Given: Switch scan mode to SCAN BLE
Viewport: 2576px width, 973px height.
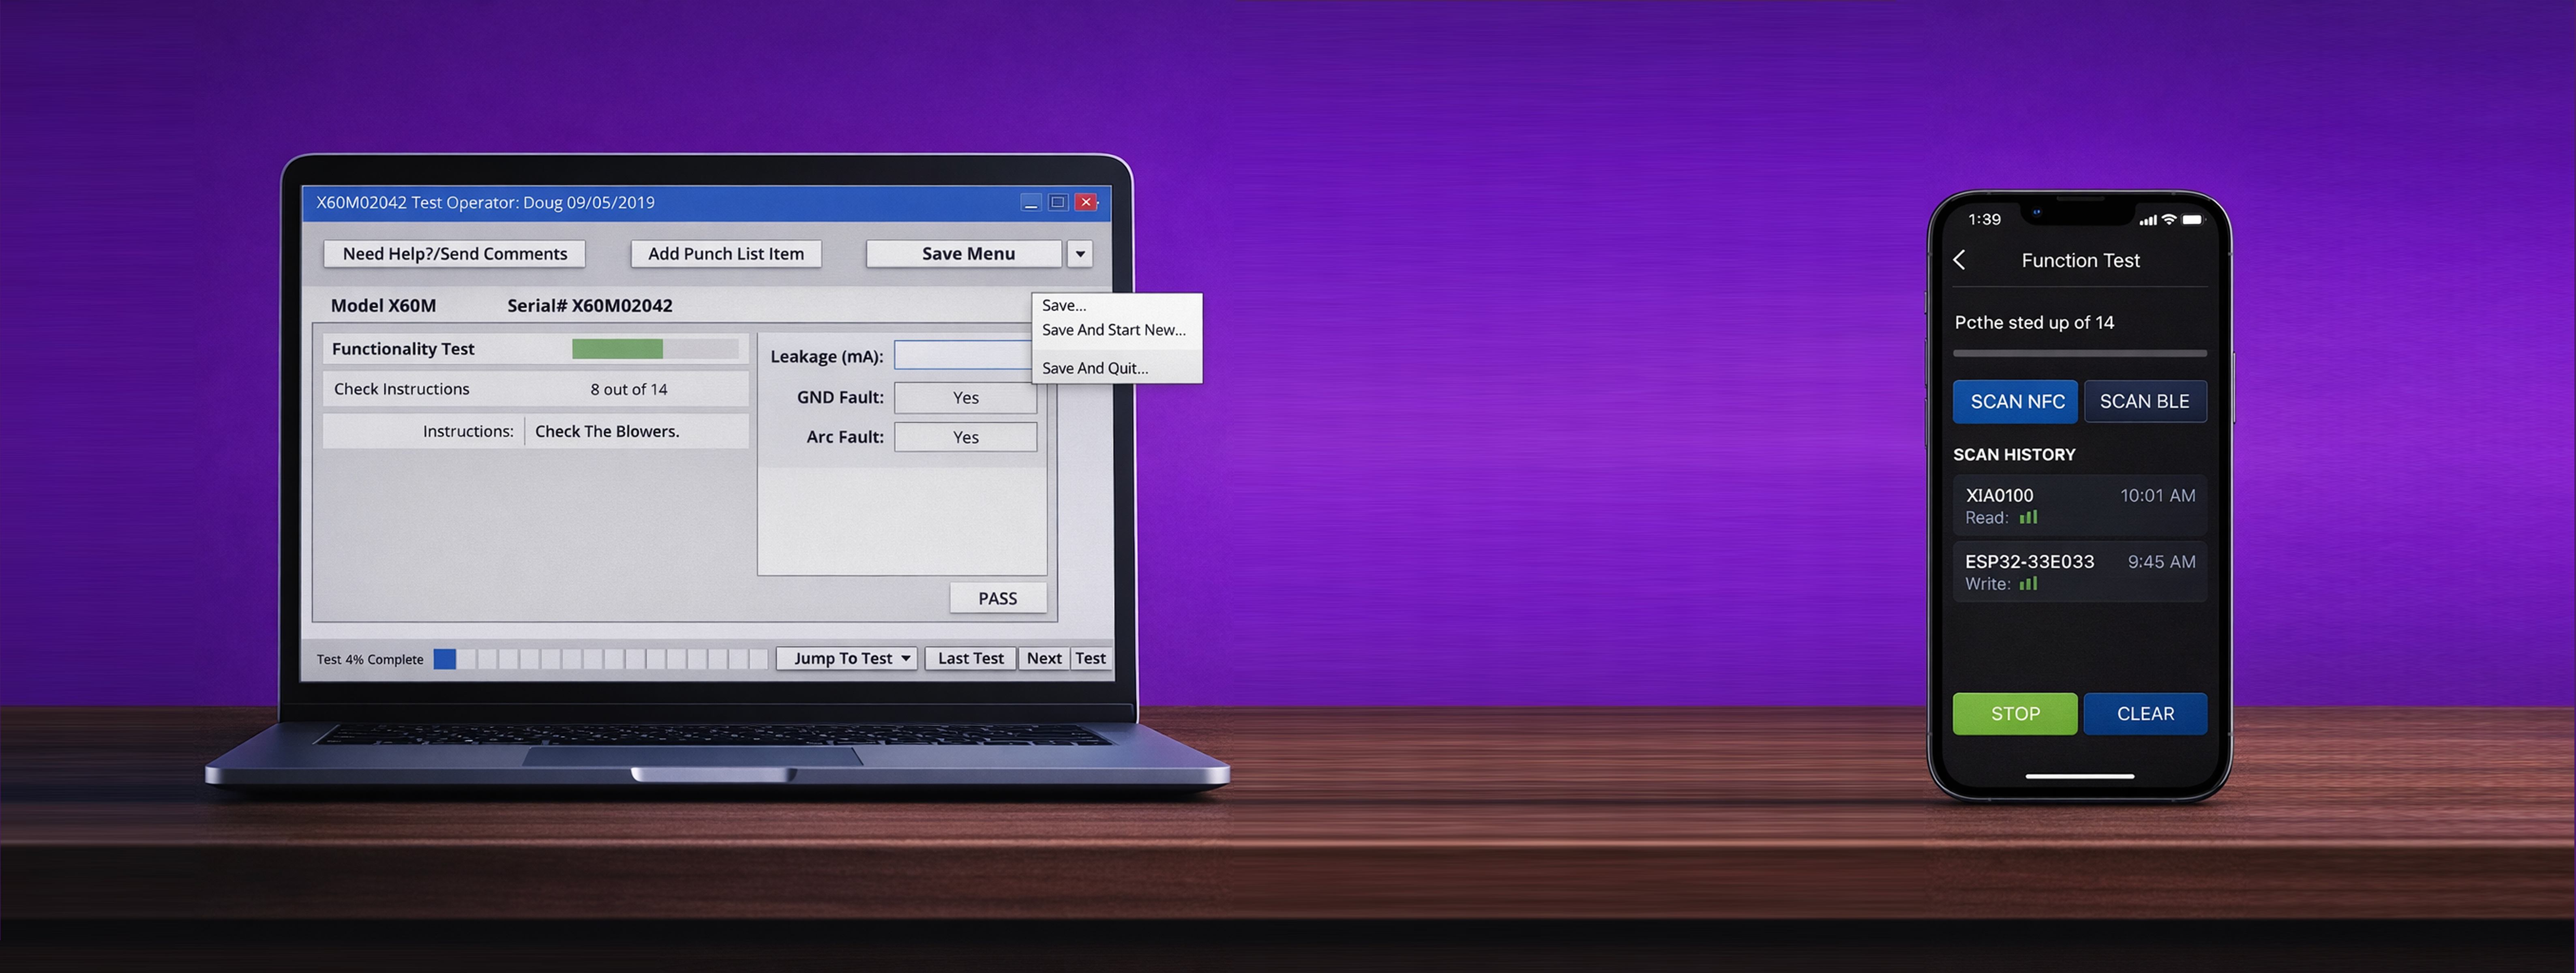Looking at the screenshot, I should (x=2145, y=401).
